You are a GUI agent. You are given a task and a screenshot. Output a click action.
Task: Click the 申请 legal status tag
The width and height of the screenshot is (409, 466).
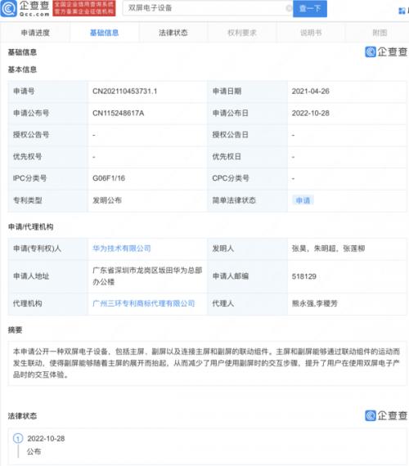click(x=303, y=200)
